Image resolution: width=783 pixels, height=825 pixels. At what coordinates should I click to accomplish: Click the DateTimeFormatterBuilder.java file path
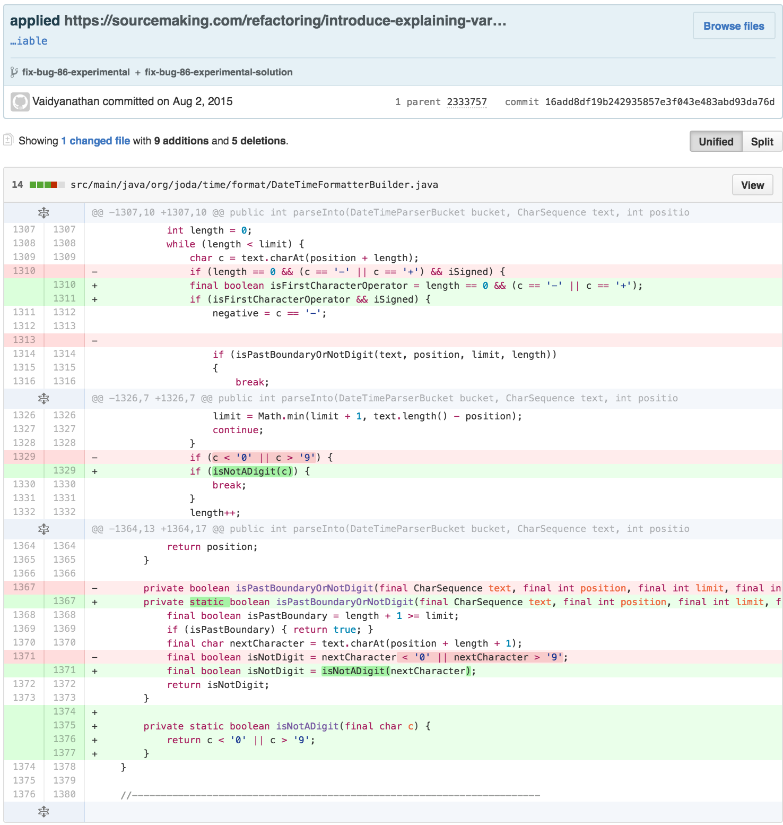tap(254, 185)
